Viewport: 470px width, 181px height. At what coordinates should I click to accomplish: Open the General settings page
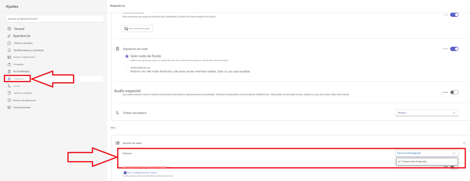[19, 29]
